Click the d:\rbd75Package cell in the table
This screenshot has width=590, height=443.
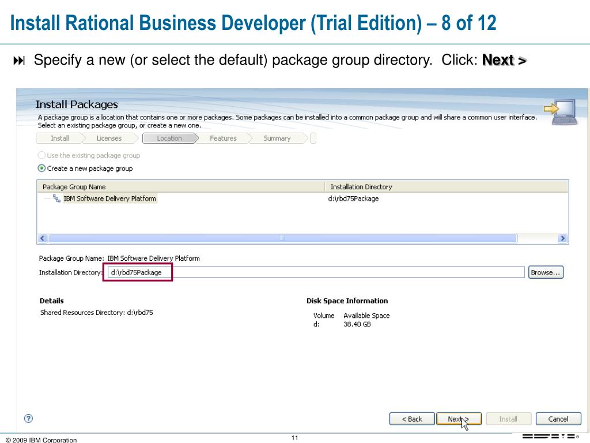(353, 198)
